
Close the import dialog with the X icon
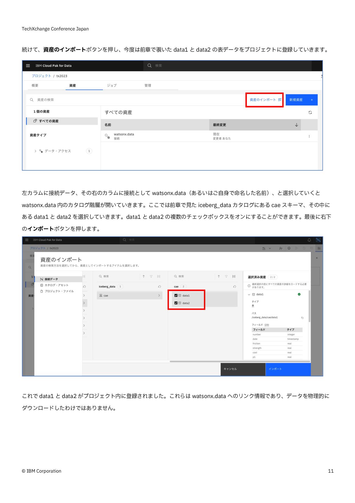(x=317, y=258)
